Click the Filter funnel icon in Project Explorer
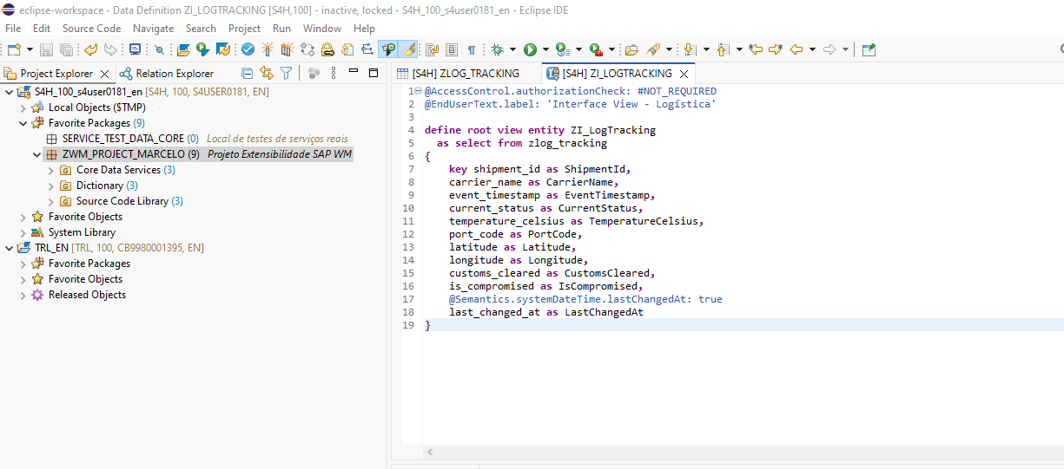 (286, 74)
